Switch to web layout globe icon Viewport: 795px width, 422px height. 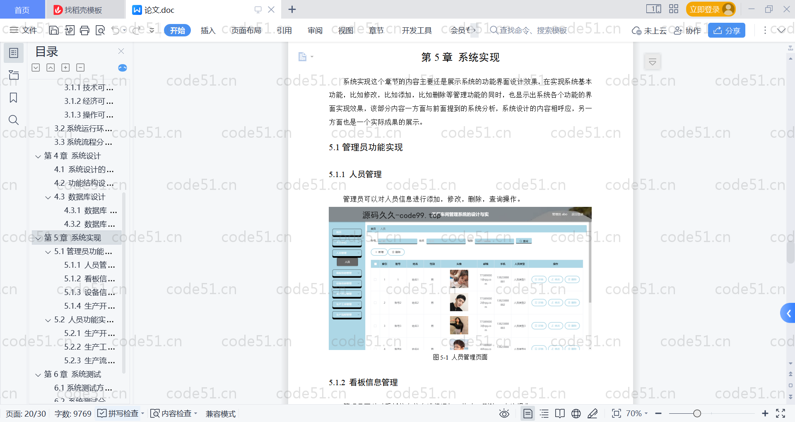click(576, 413)
